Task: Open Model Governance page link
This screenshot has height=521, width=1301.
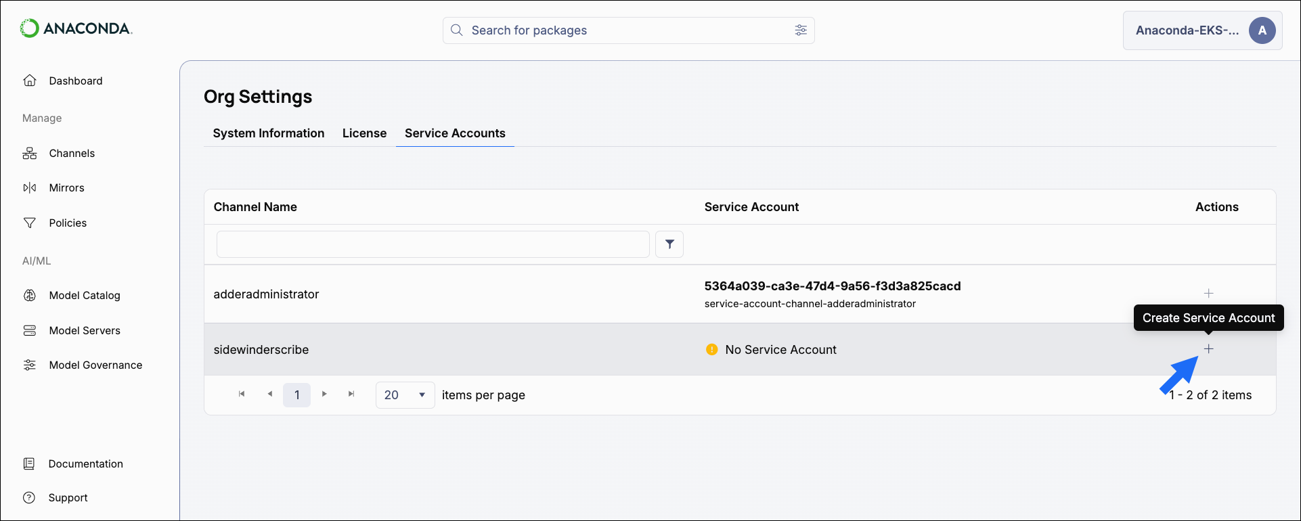Action: click(95, 365)
